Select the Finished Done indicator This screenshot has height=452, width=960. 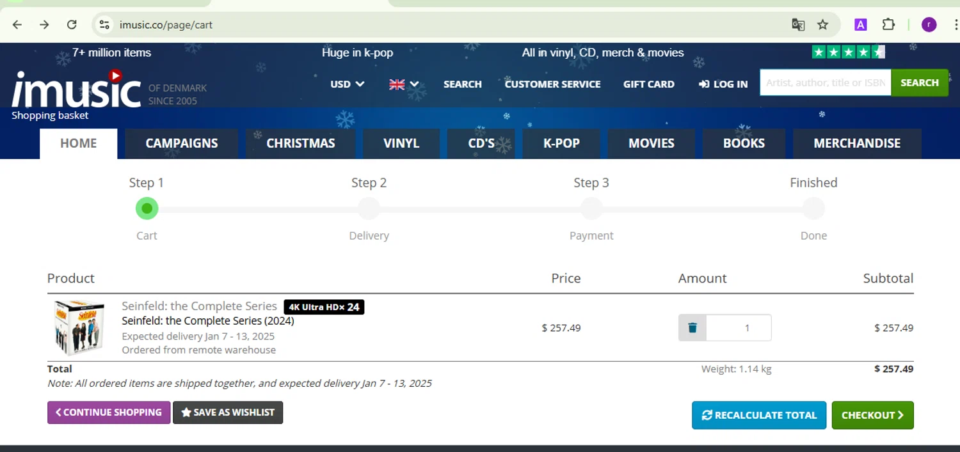[813, 208]
